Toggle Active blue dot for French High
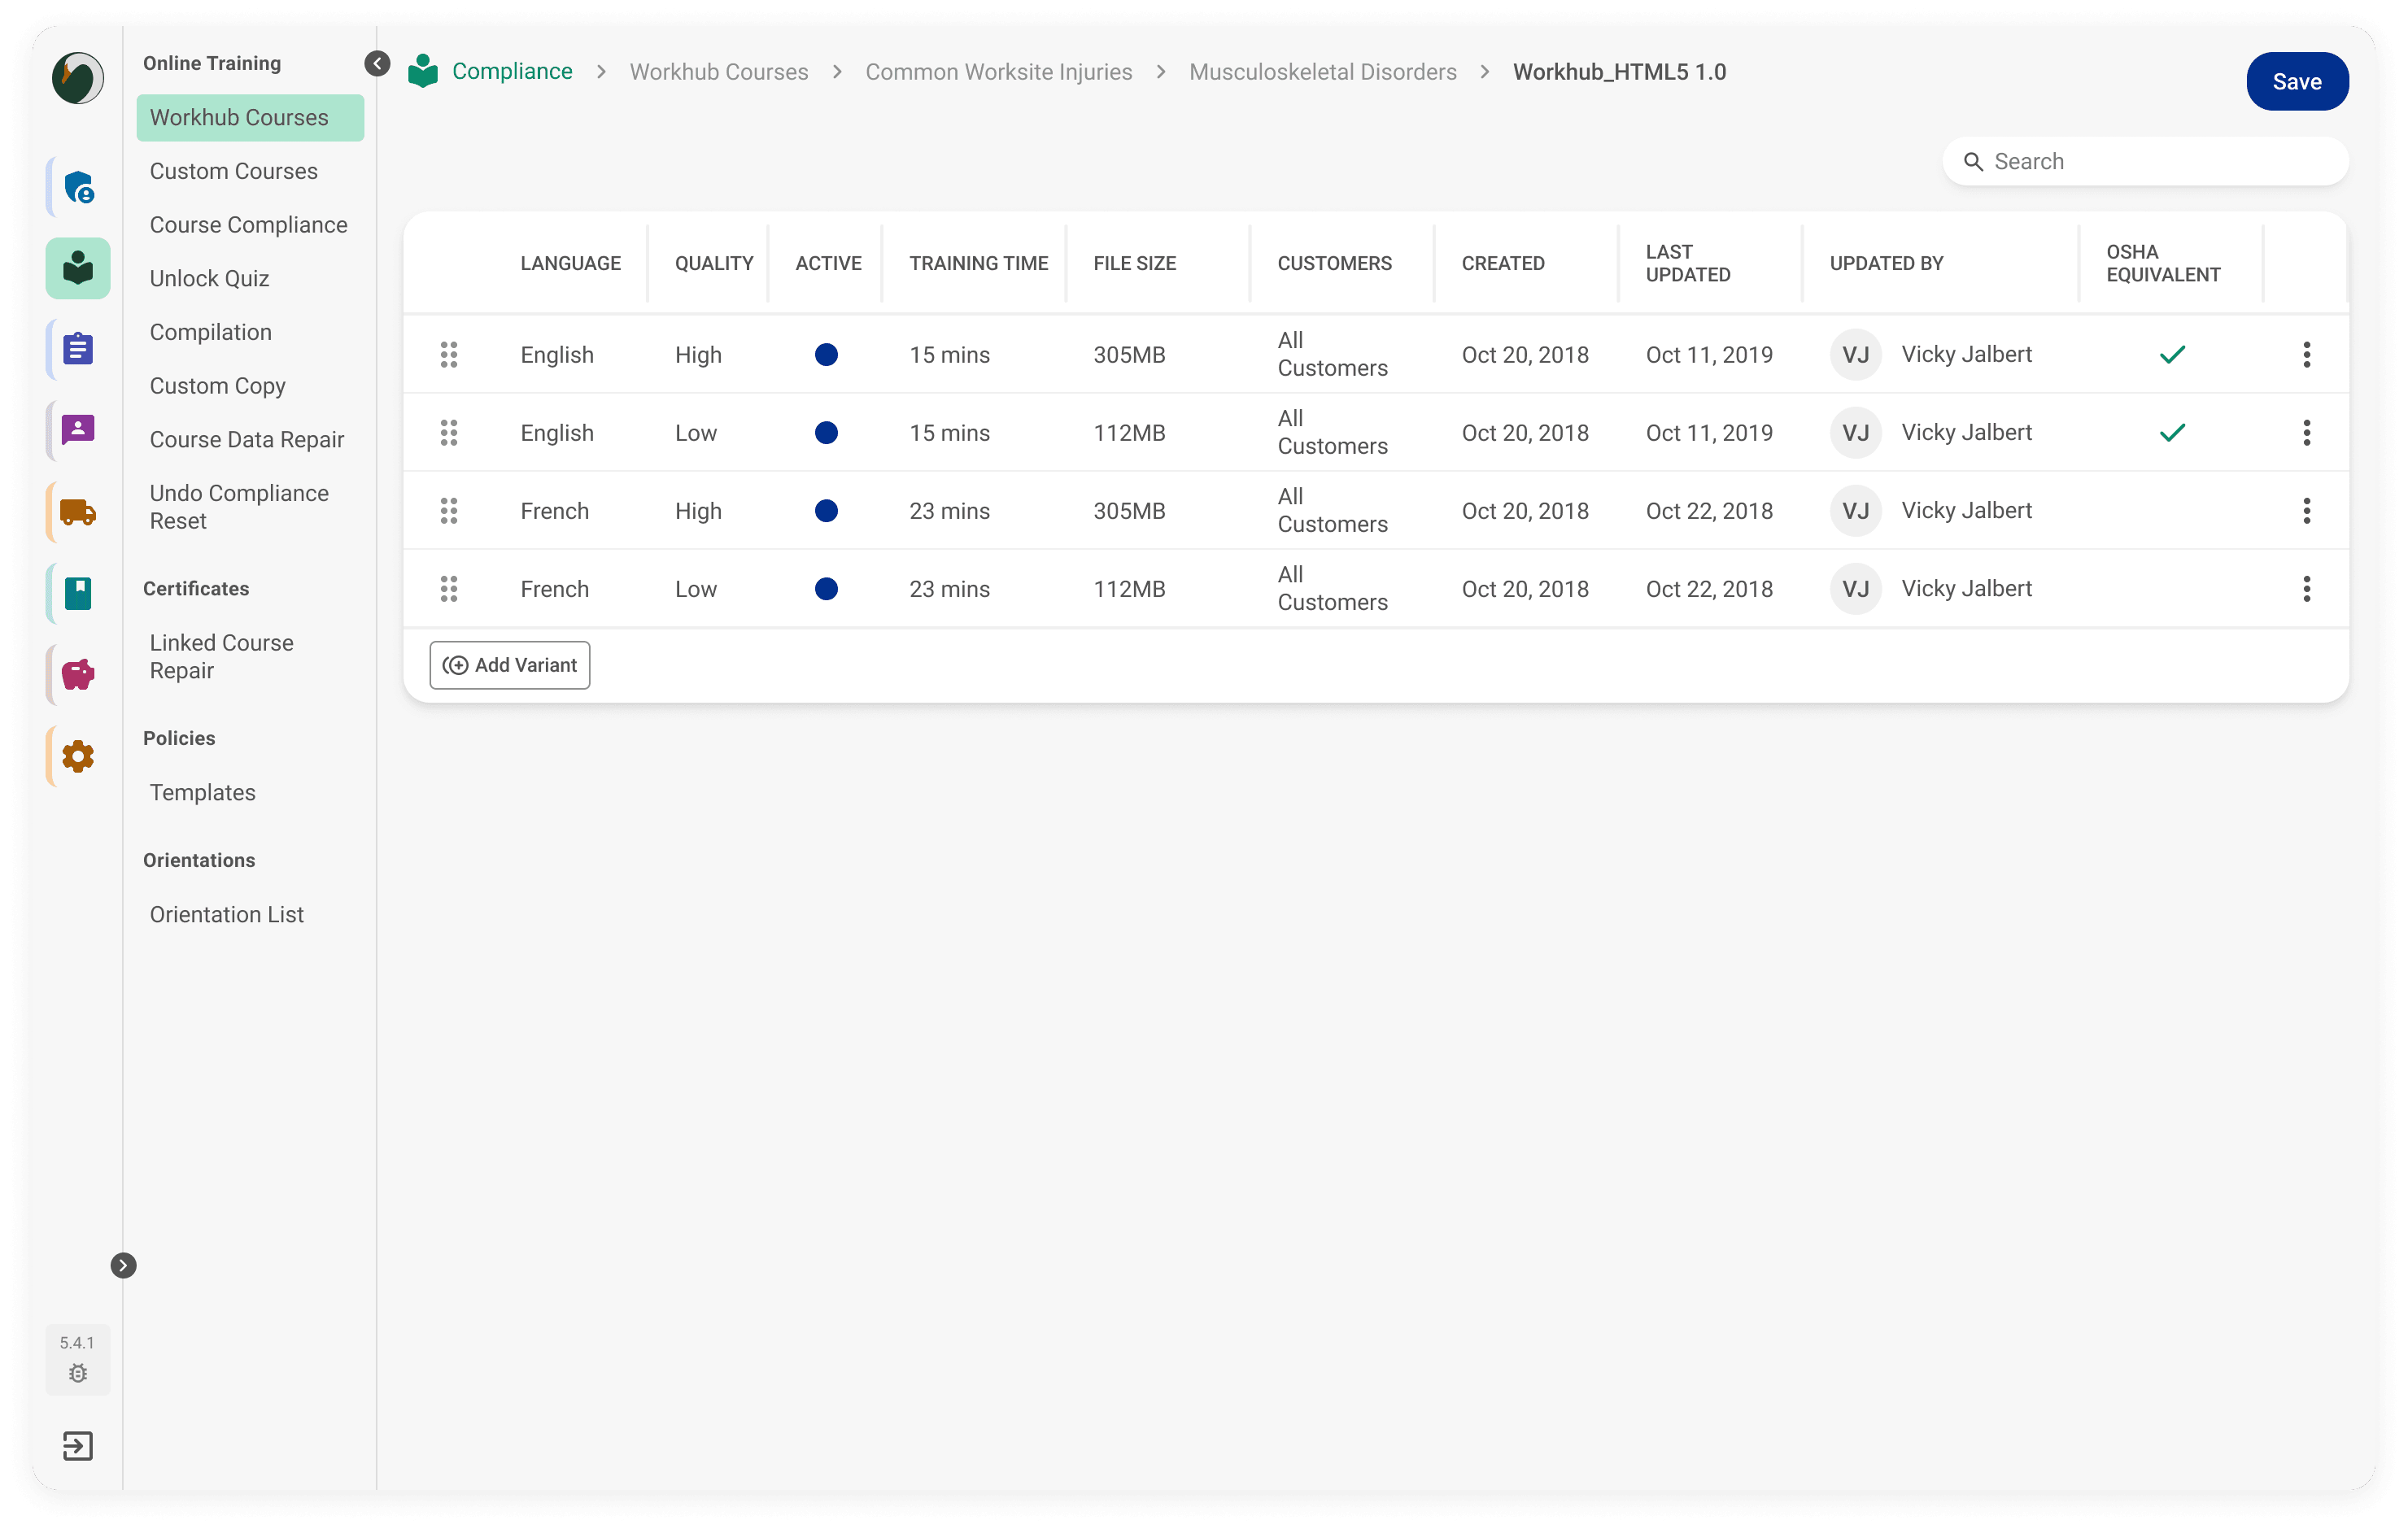The image size is (2408, 1529). 826,511
